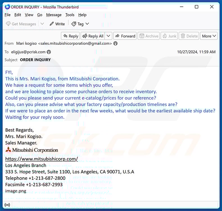The height and width of the screenshot is (211, 222).
Task: Open the Go menu
Action: coord(40,15)
